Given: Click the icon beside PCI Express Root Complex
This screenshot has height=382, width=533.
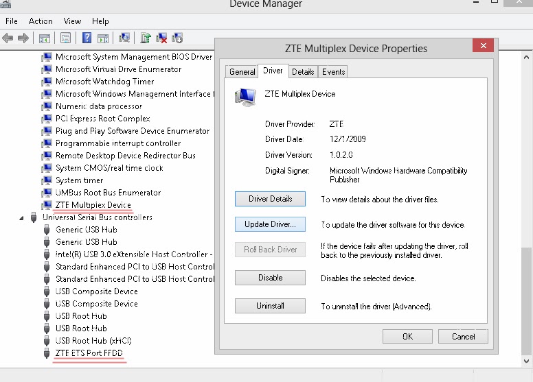Looking at the screenshot, I should (x=47, y=119).
